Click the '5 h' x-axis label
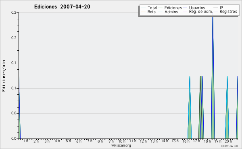This screenshot has height=149, width=242. pos(68,141)
